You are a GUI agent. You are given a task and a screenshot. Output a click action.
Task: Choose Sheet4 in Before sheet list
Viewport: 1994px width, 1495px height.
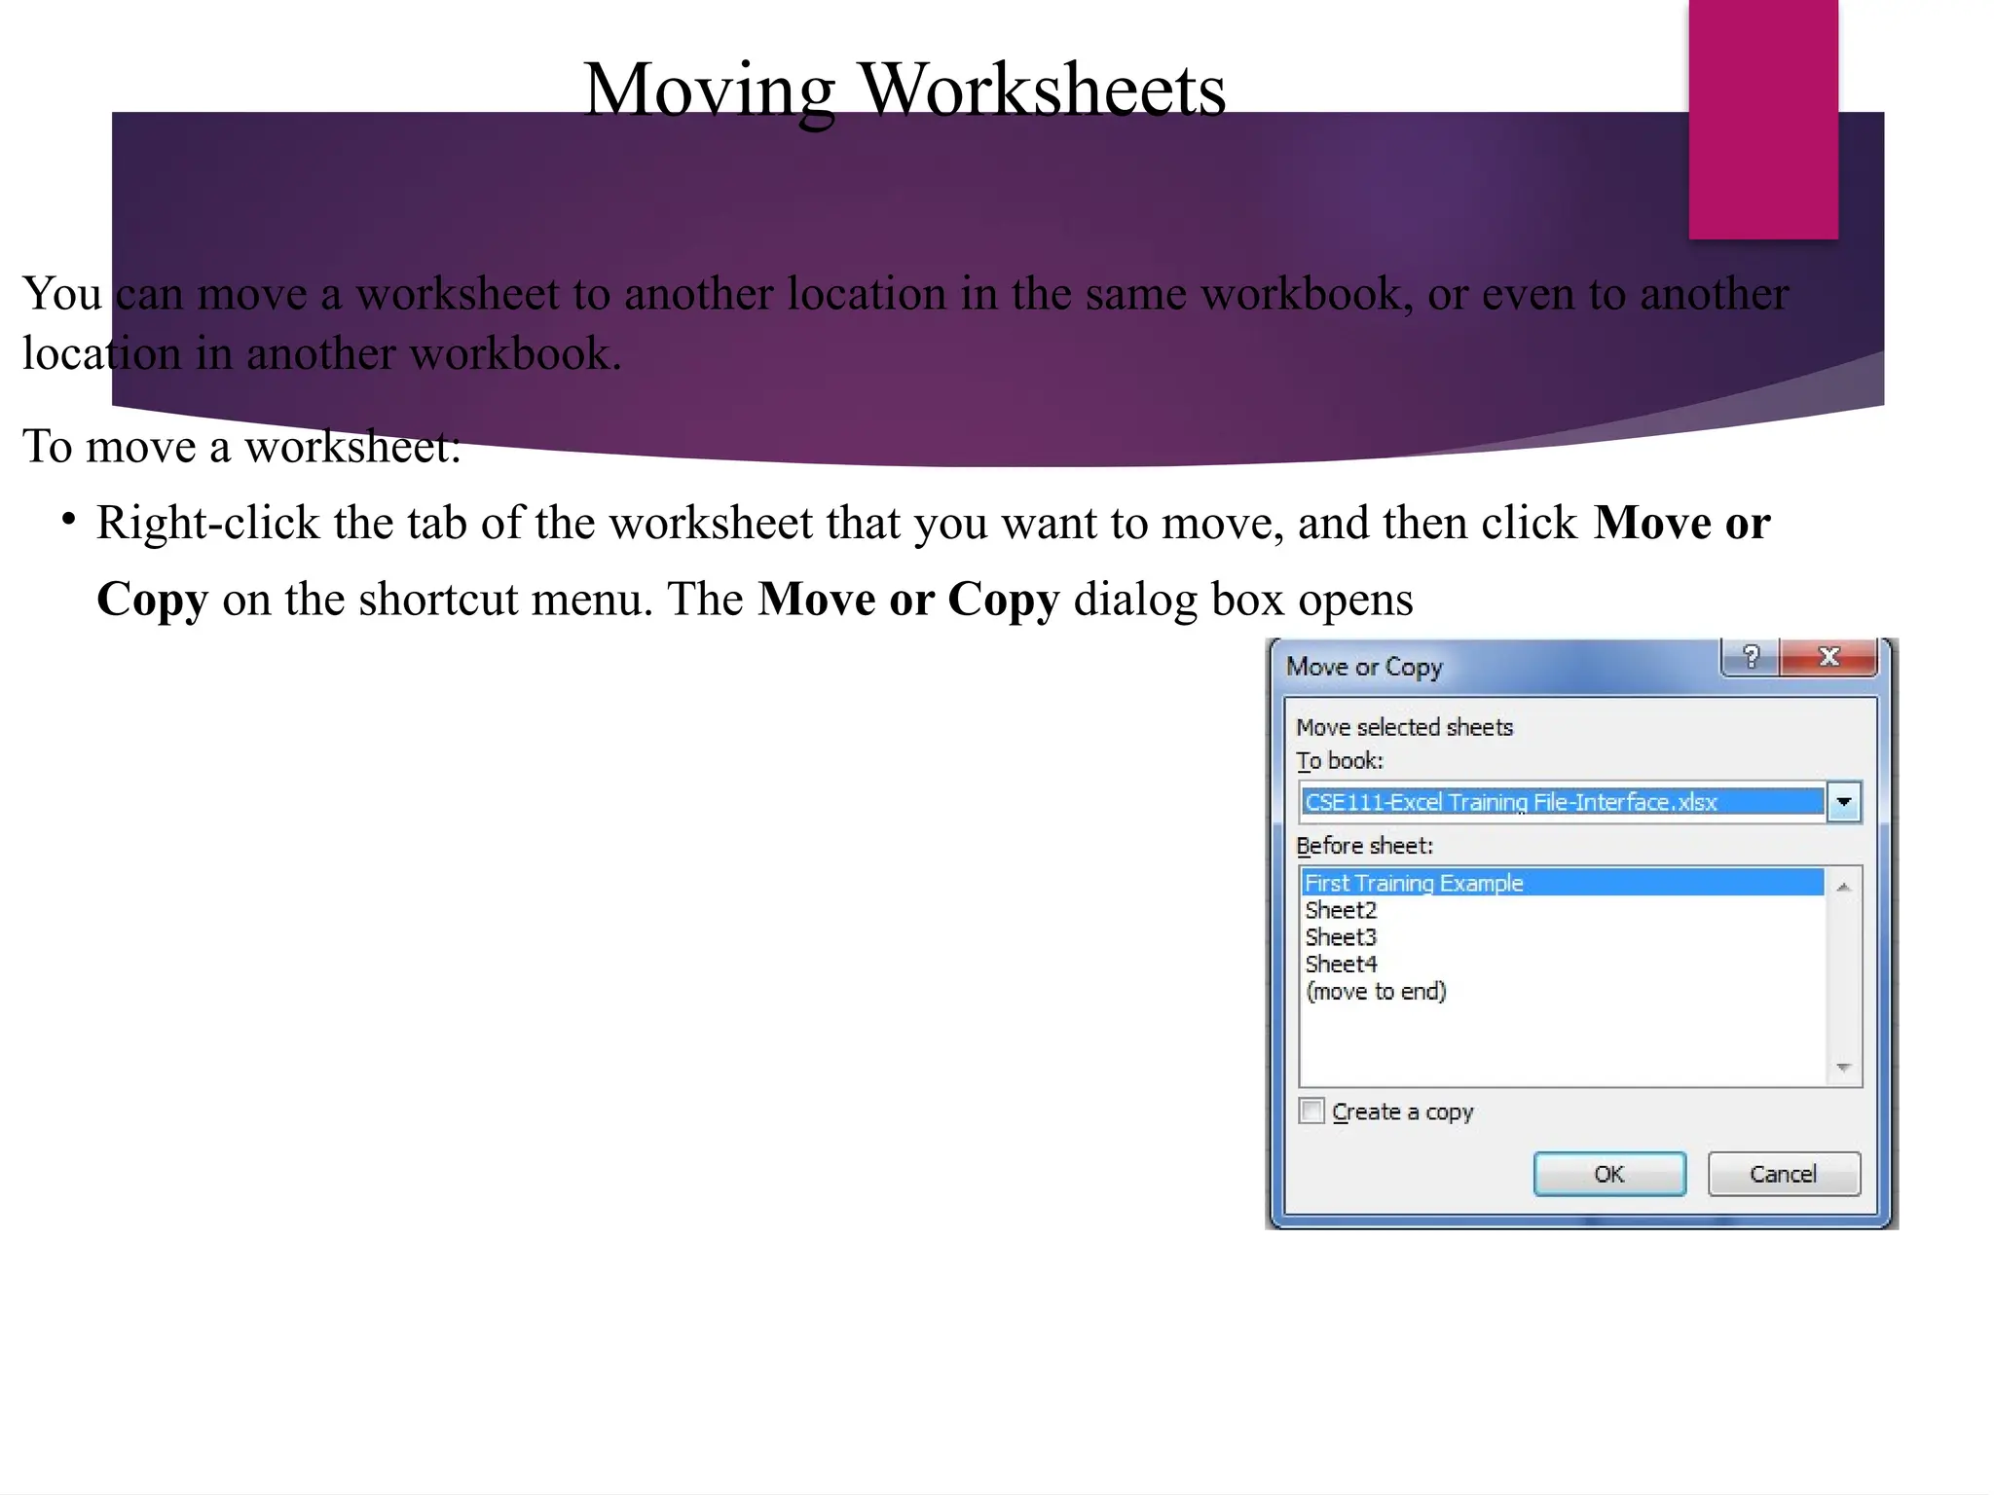(x=1341, y=965)
